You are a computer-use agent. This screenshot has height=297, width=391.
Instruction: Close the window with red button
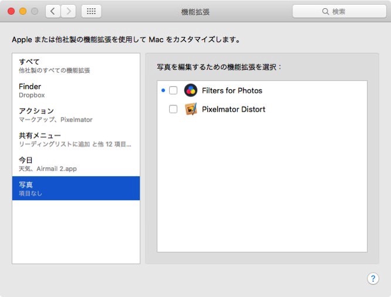11,11
